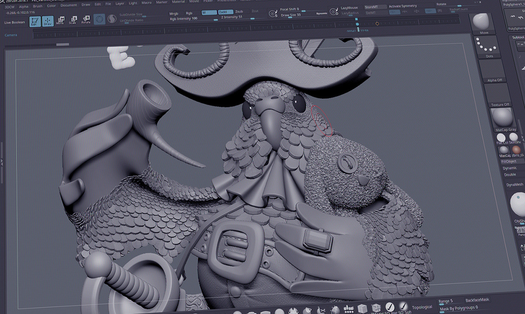Toggle the Mrgb mode

coord(175,14)
